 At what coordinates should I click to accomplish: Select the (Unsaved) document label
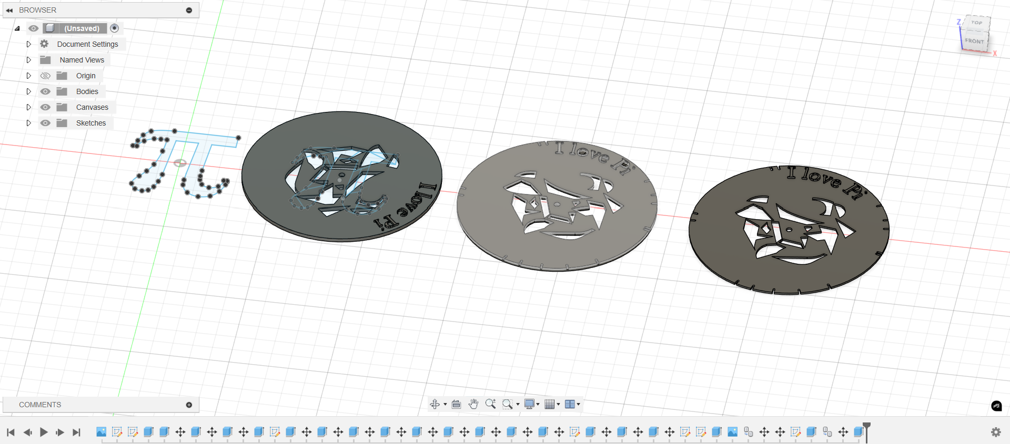point(82,28)
